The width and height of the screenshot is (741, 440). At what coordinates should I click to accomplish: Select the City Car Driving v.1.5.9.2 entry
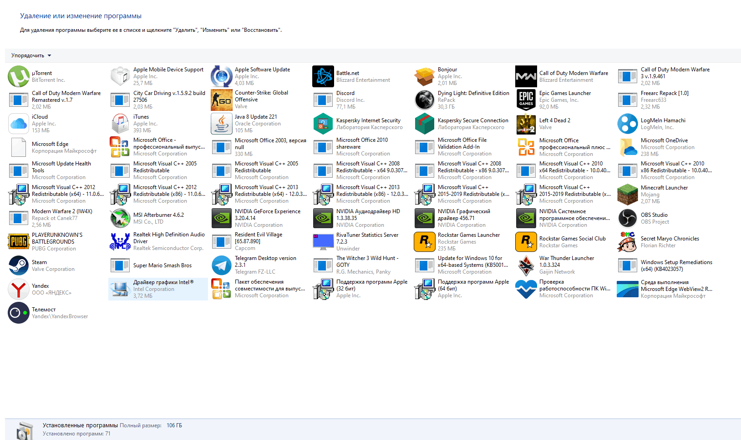158,100
